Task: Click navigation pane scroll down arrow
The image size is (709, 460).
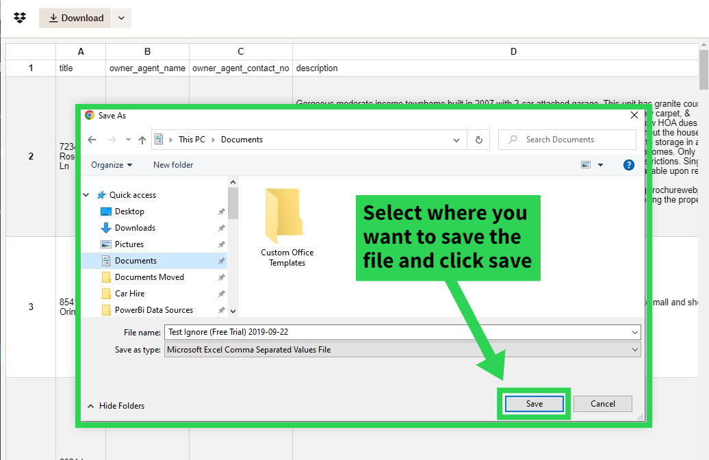Action: pyautogui.click(x=233, y=311)
